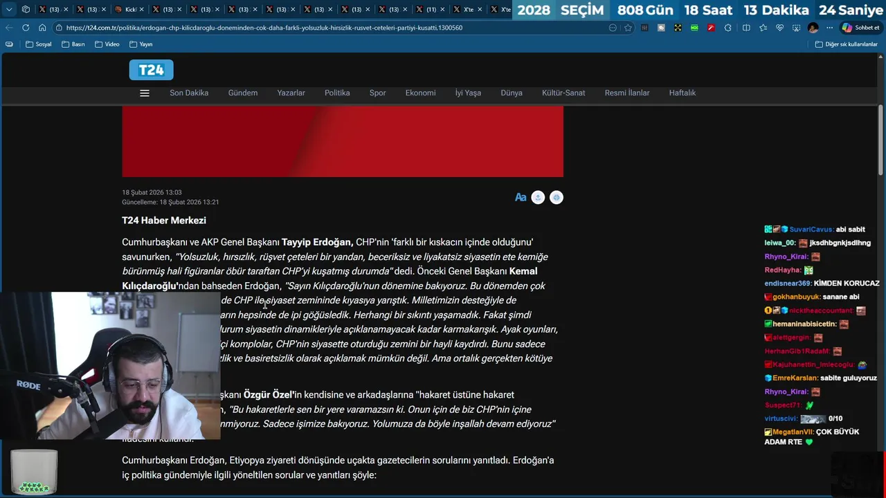This screenshot has width=886, height=498.
Task: Click chat username virtuscivi
Action: click(x=781, y=419)
